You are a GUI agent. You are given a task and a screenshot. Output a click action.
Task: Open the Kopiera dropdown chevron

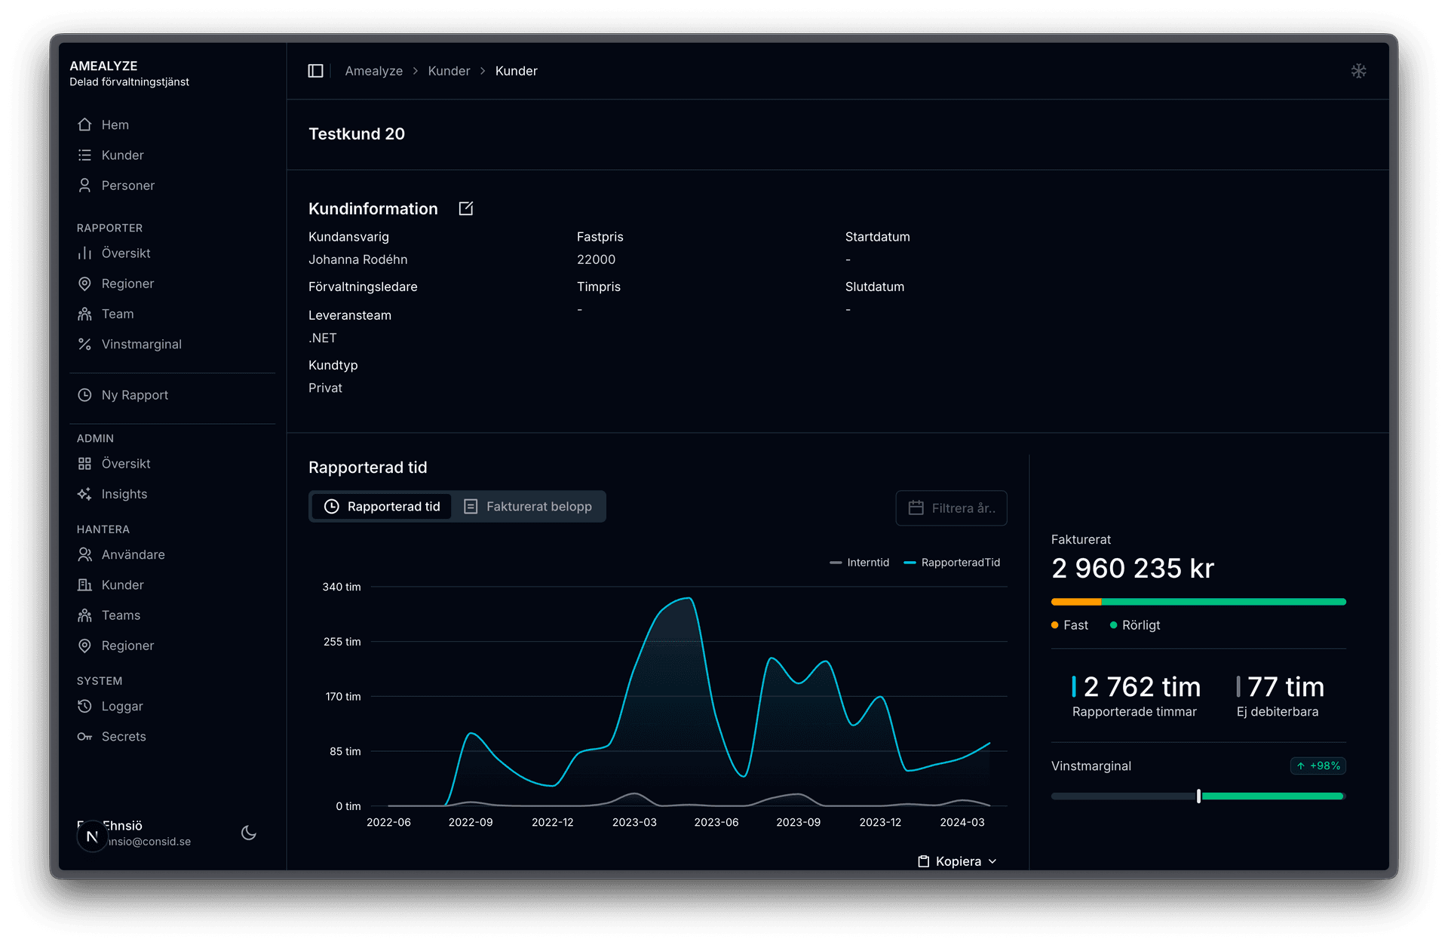(x=993, y=861)
